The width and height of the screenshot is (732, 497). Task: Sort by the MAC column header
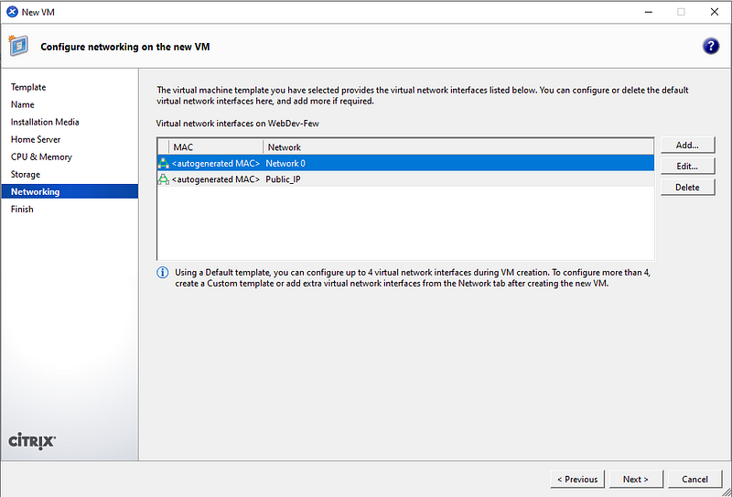pyautogui.click(x=216, y=146)
